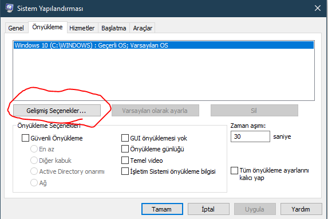Enable the Güvenli Önyükleme checkbox
This screenshot has height=219, width=328.
[x=25, y=138]
